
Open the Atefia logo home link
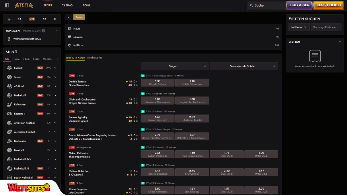point(24,5)
